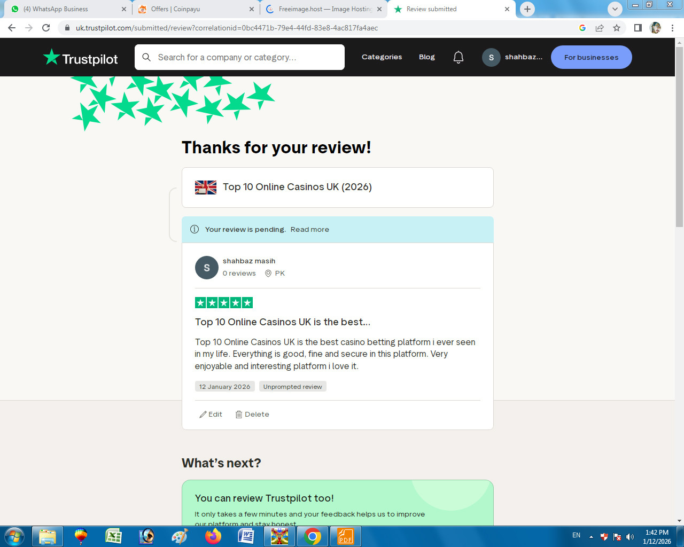Close the Freeimage.host tab
The height and width of the screenshot is (547, 684).
379,9
